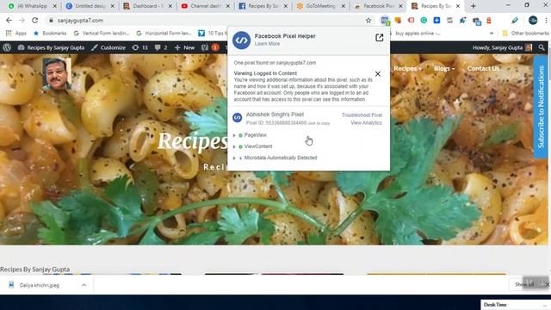Go to the Contact Us page
This screenshot has width=551, height=310.
483,69
